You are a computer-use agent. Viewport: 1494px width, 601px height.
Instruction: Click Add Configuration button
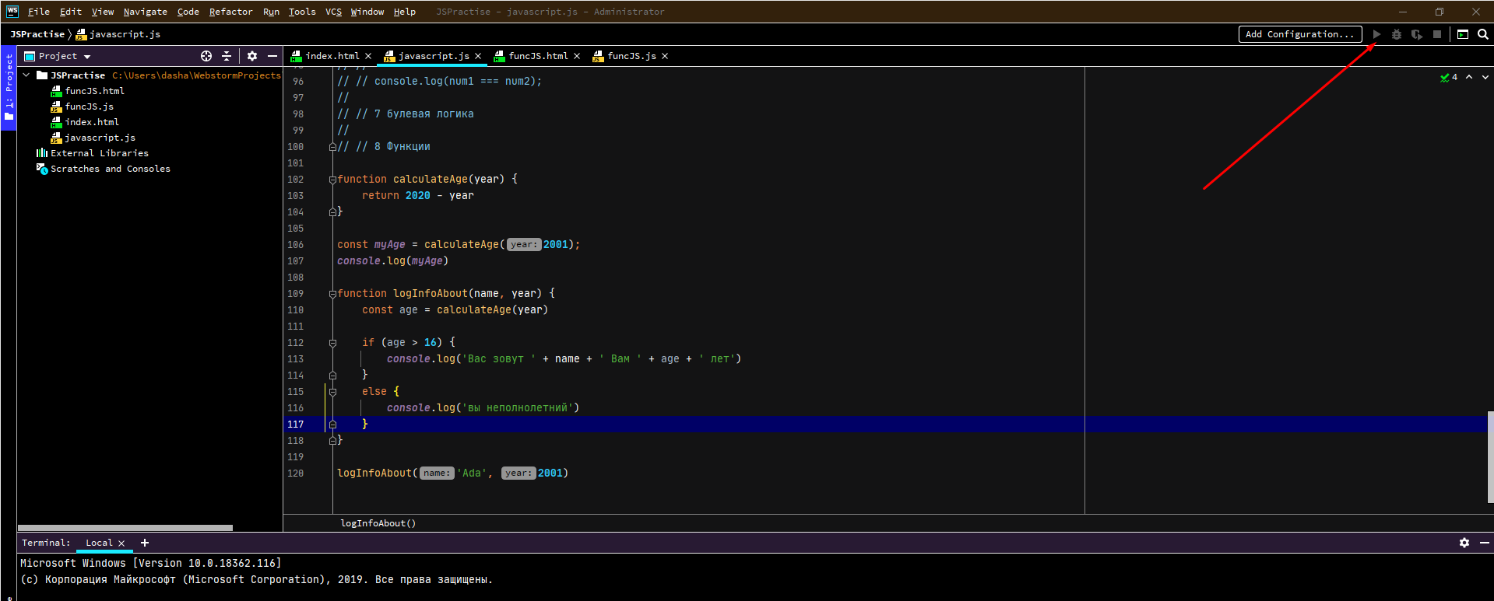[x=1300, y=34]
